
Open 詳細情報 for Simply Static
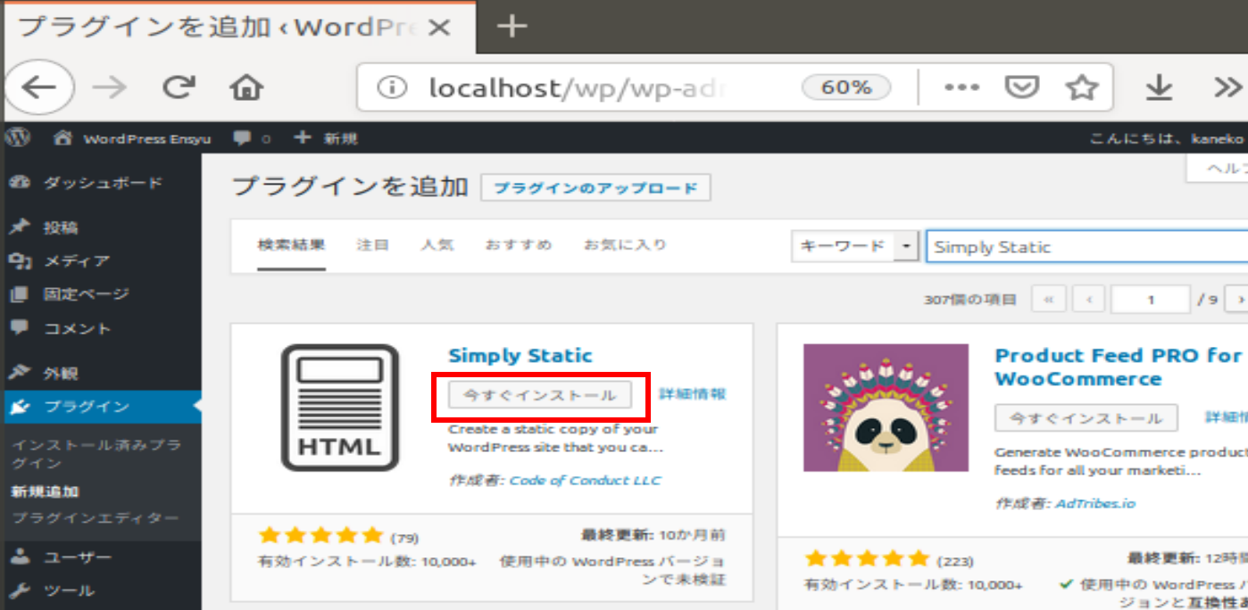coord(692,393)
